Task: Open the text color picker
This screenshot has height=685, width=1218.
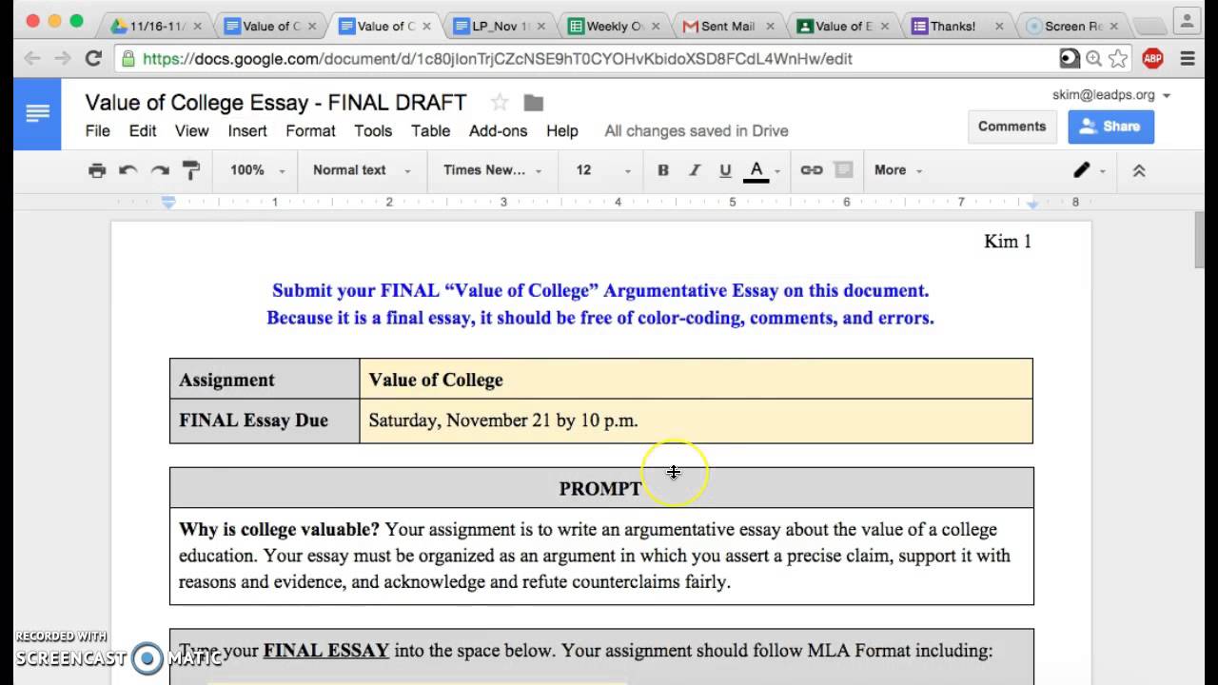Action: pyautogui.click(x=756, y=170)
